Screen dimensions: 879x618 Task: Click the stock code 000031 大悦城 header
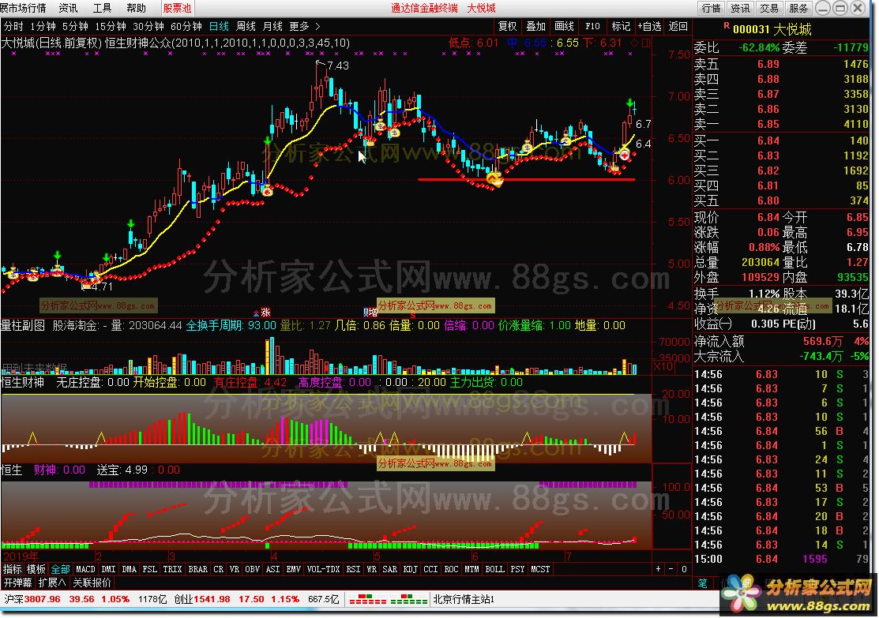click(x=772, y=30)
